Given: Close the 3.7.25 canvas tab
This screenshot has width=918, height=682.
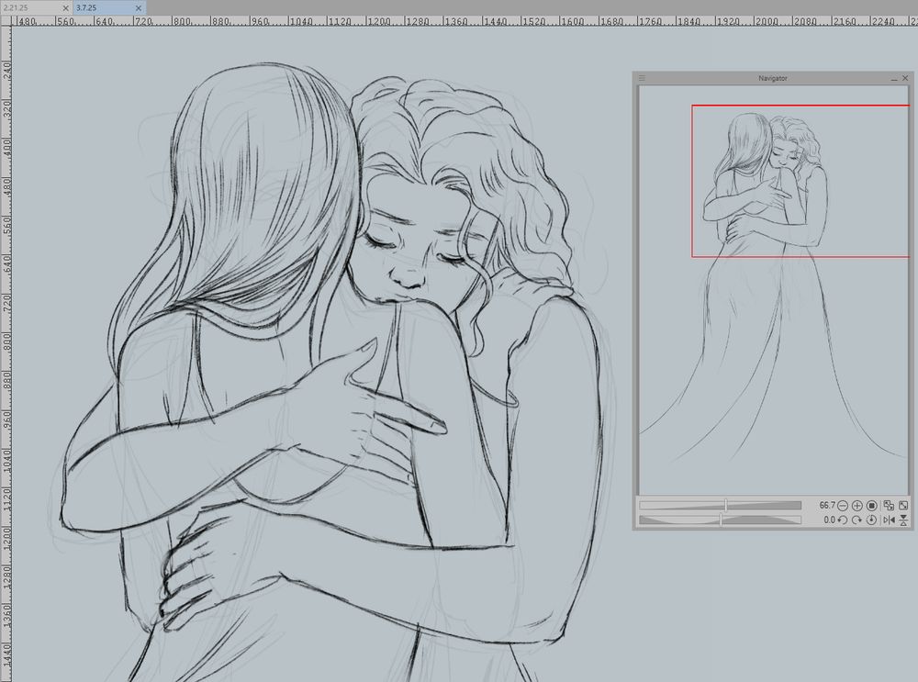Looking at the screenshot, I should [x=139, y=8].
